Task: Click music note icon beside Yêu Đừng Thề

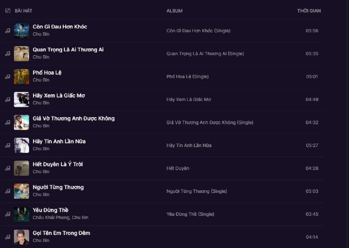Action: 8,214
